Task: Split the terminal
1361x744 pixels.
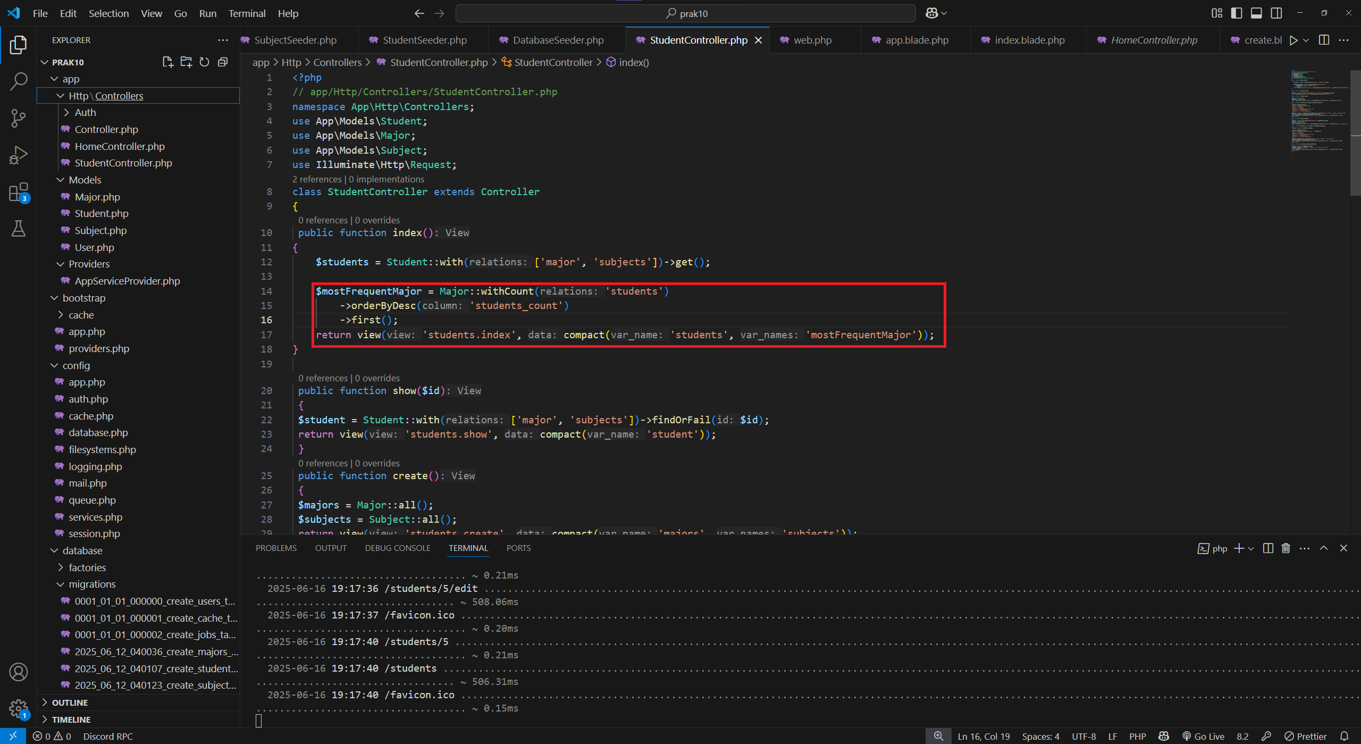Action: tap(1268, 548)
